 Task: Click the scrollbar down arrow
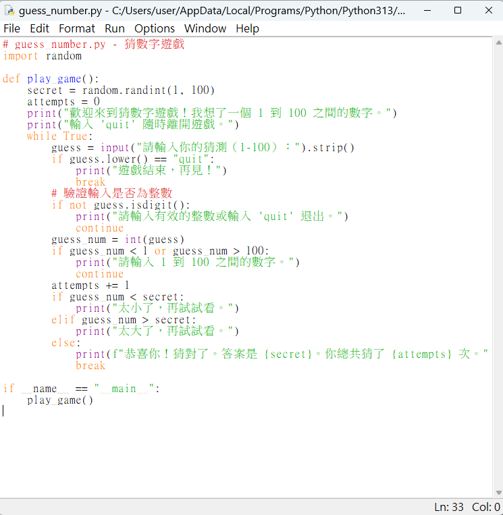pos(499,492)
